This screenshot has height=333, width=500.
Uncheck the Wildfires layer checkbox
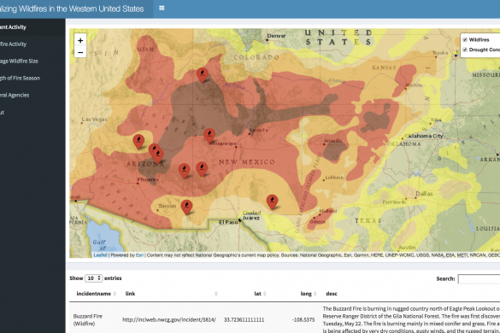465,40
